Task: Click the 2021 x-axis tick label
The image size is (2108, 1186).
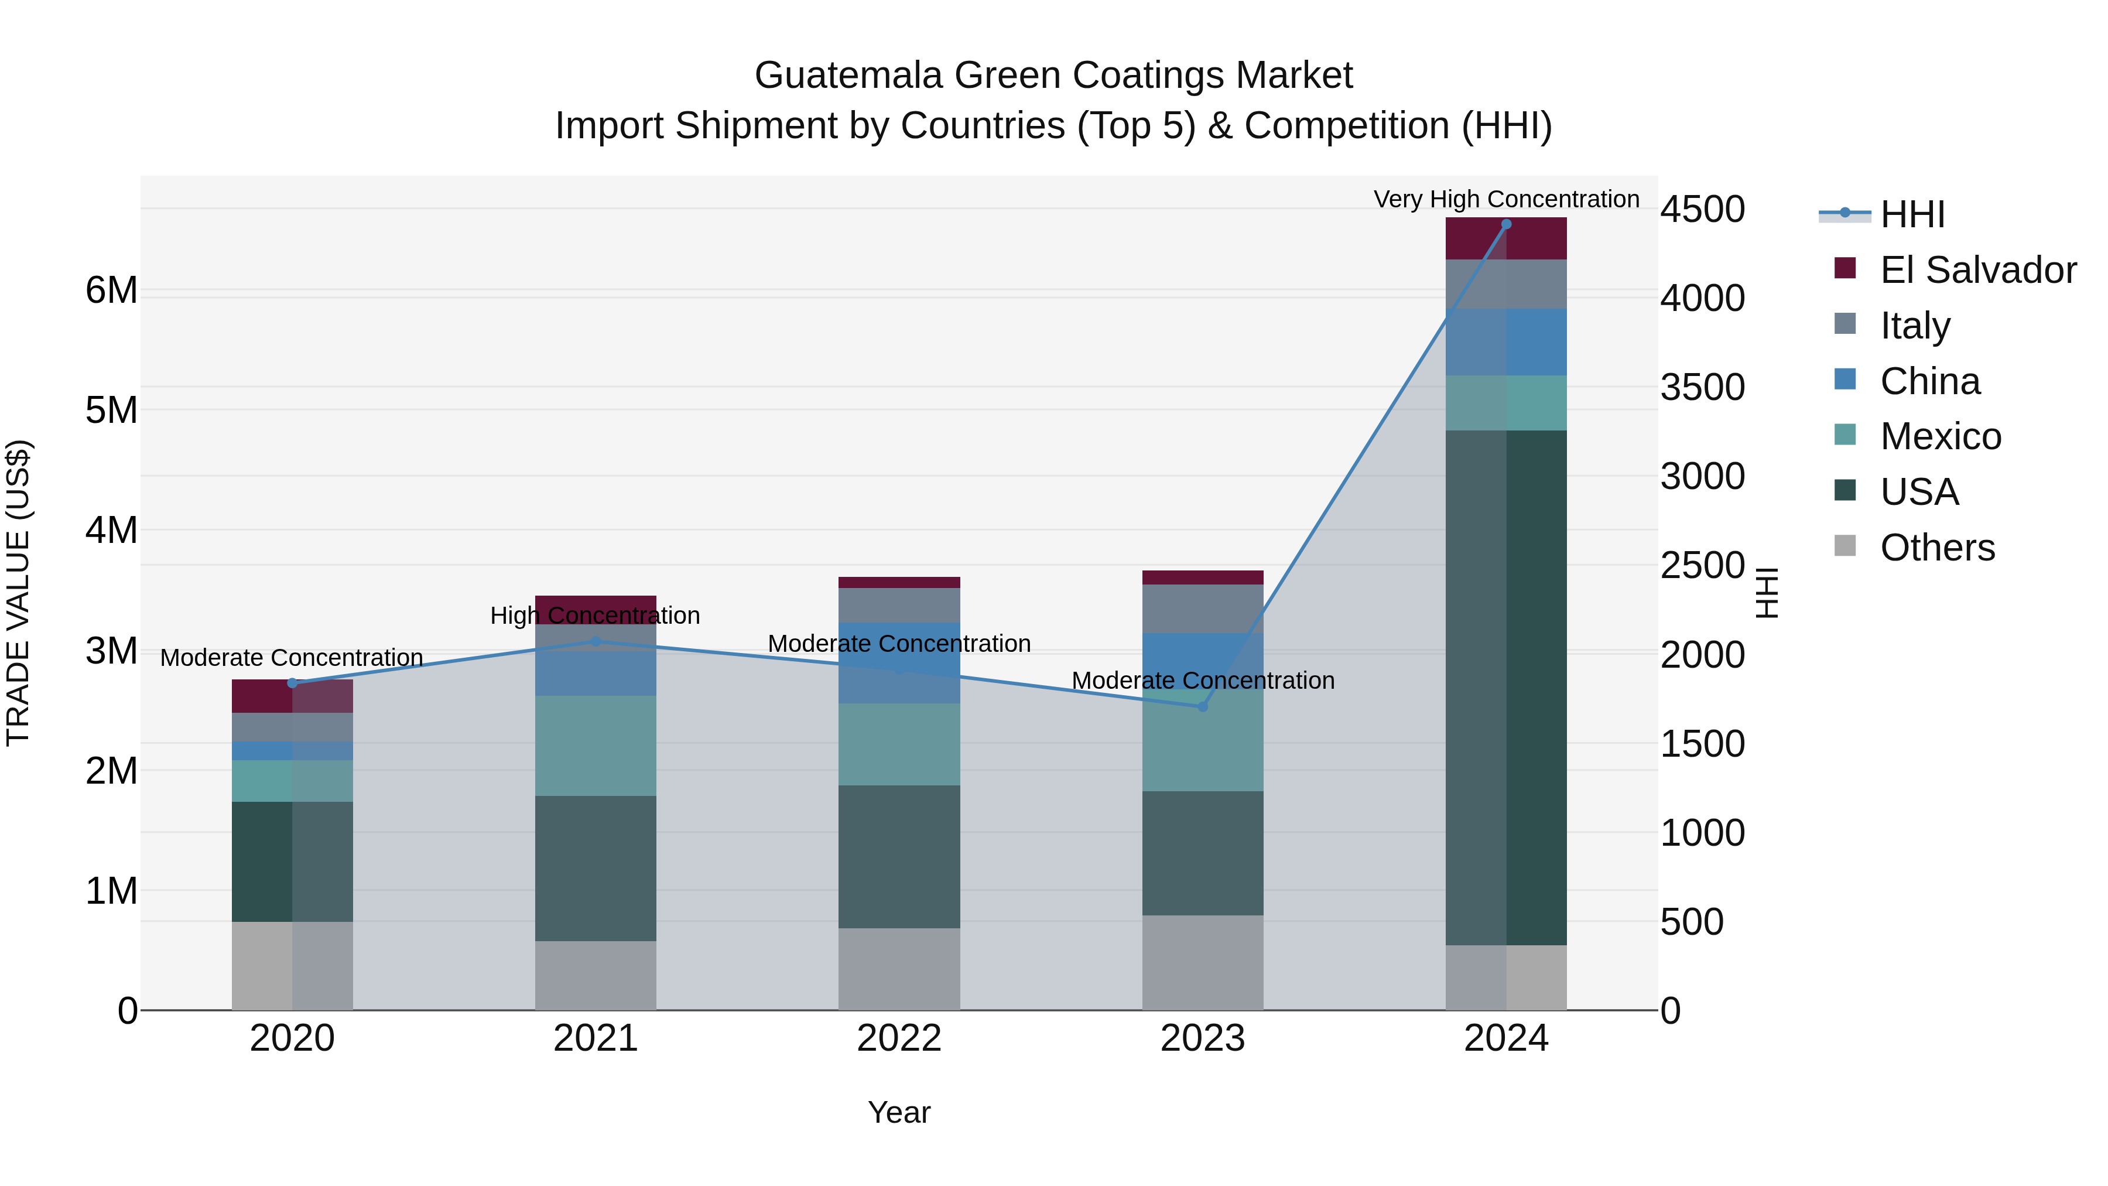Action: (596, 1038)
